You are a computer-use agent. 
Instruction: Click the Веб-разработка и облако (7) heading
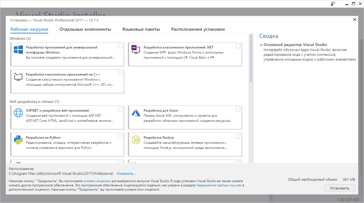click(35, 101)
